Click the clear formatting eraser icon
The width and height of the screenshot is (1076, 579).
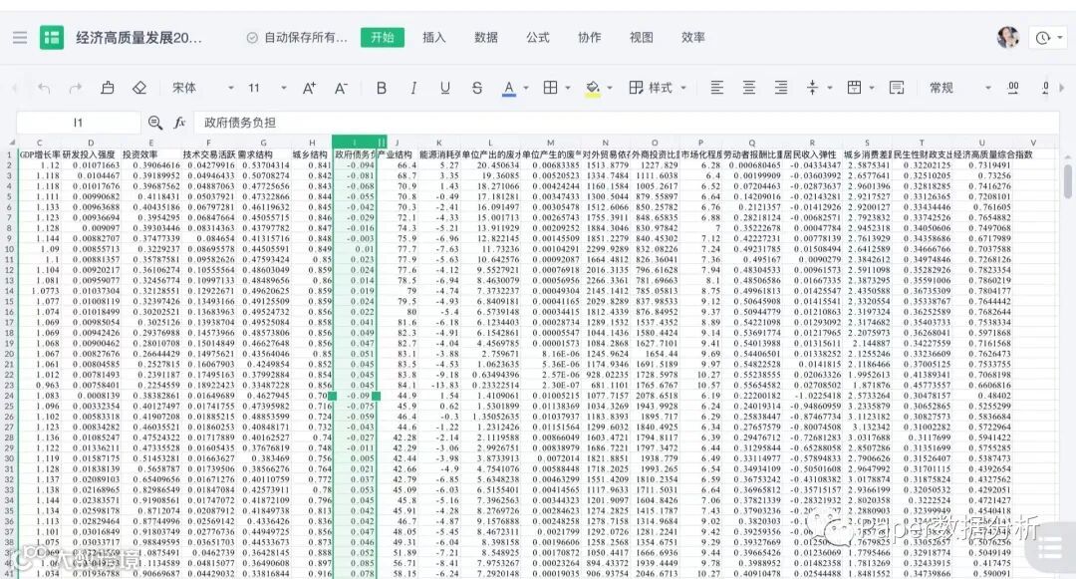click(x=139, y=88)
